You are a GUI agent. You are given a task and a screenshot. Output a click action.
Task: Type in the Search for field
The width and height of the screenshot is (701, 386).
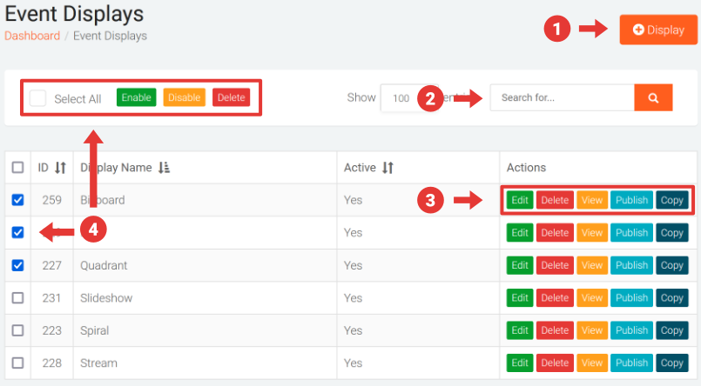pyautogui.click(x=561, y=97)
